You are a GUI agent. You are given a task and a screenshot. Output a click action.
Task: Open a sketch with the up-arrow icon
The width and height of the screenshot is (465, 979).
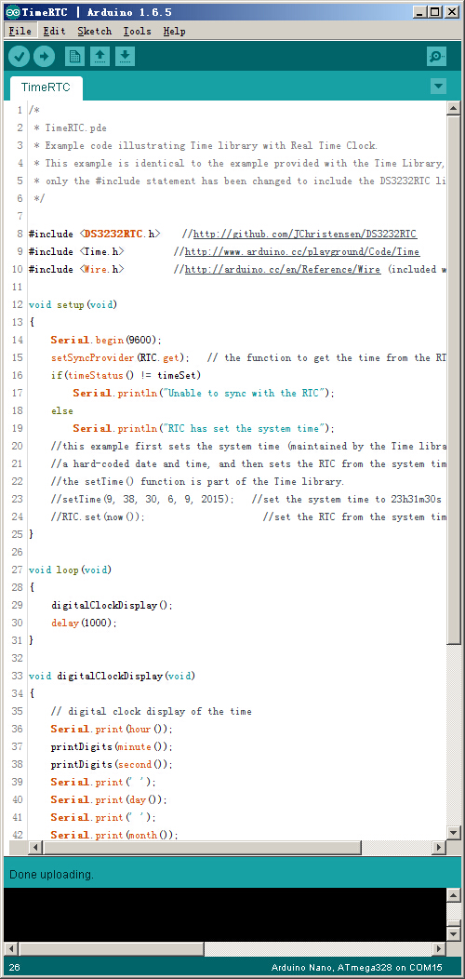tap(100, 57)
